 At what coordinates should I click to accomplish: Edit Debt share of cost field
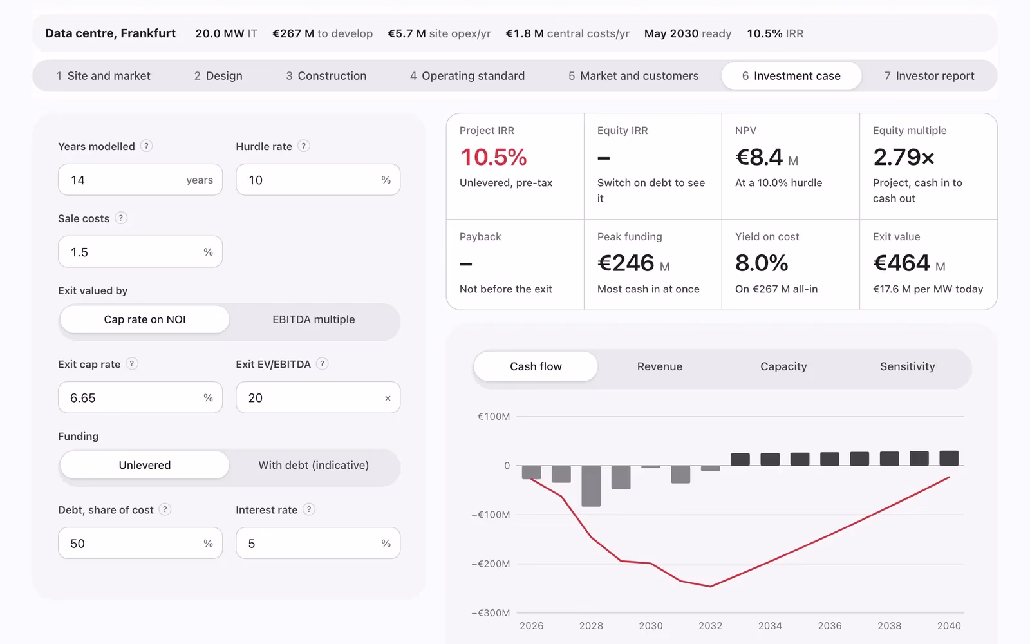click(x=140, y=543)
